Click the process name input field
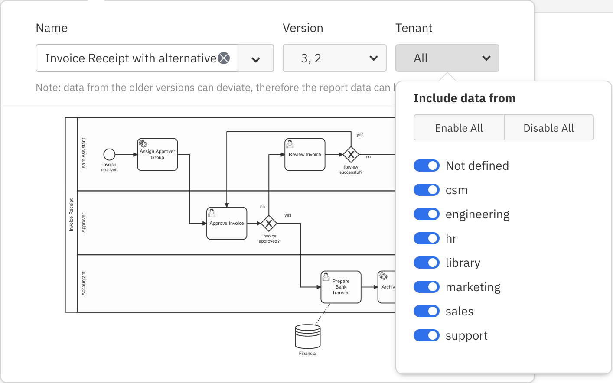613x383 pixels. click(x=130, y=58)
